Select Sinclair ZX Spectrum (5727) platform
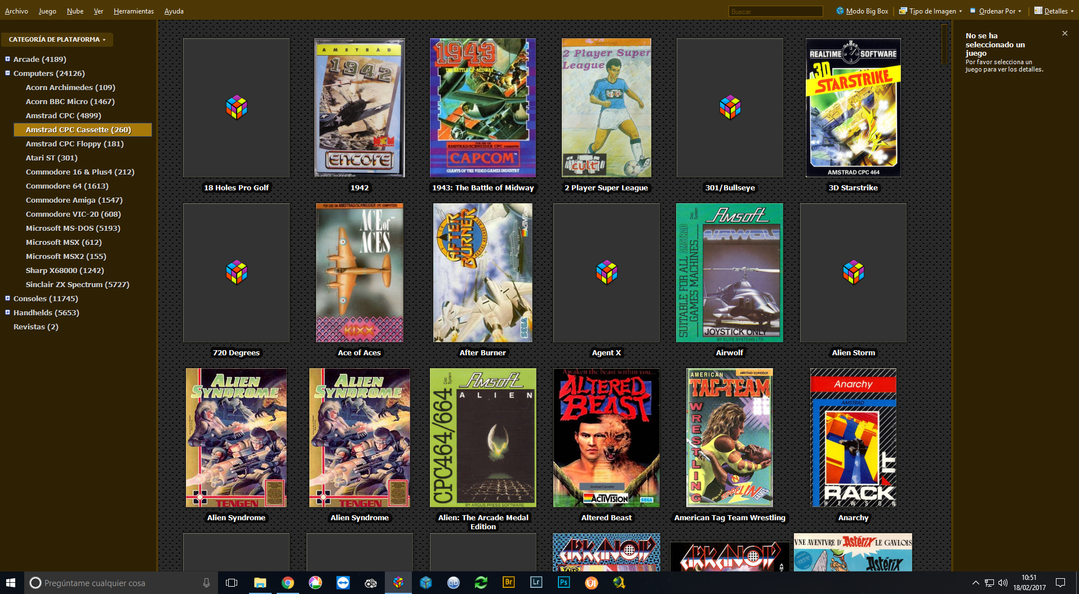The image size is (1079, 594). click(77, 284)
